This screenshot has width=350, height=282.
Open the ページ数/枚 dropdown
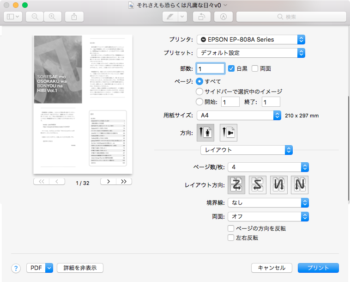click(x=268, y=167)
